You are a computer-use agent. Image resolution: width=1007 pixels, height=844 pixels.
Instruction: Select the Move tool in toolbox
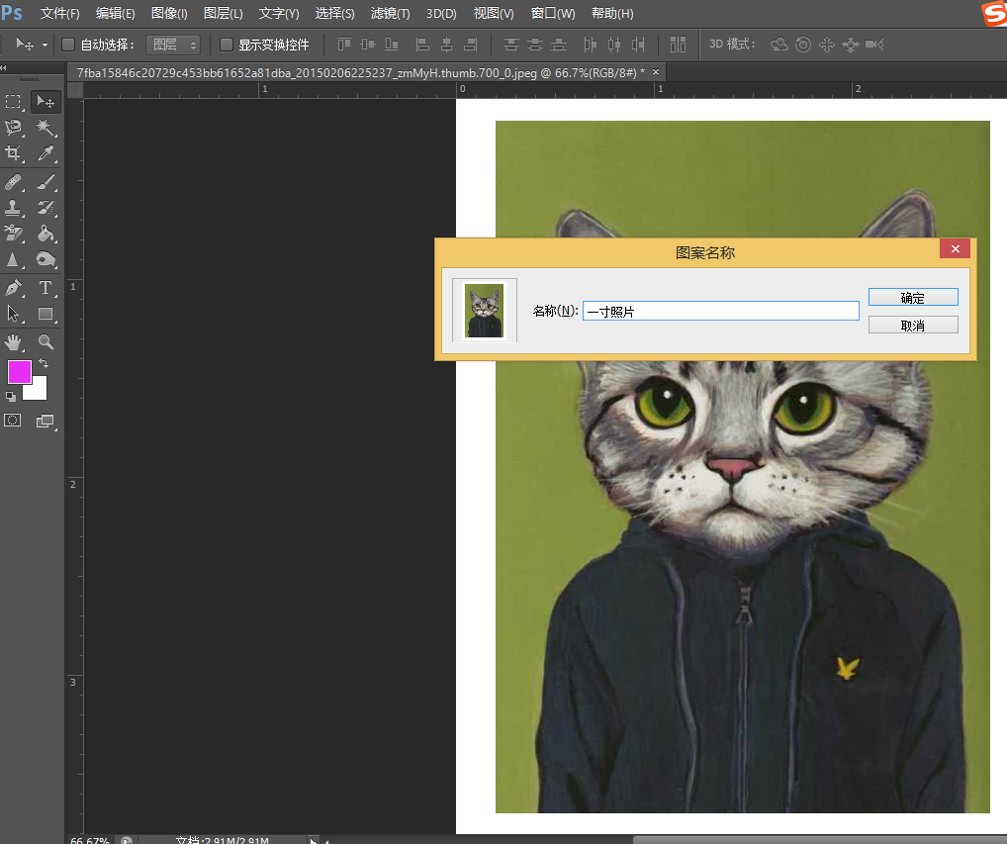click(46, 102)
